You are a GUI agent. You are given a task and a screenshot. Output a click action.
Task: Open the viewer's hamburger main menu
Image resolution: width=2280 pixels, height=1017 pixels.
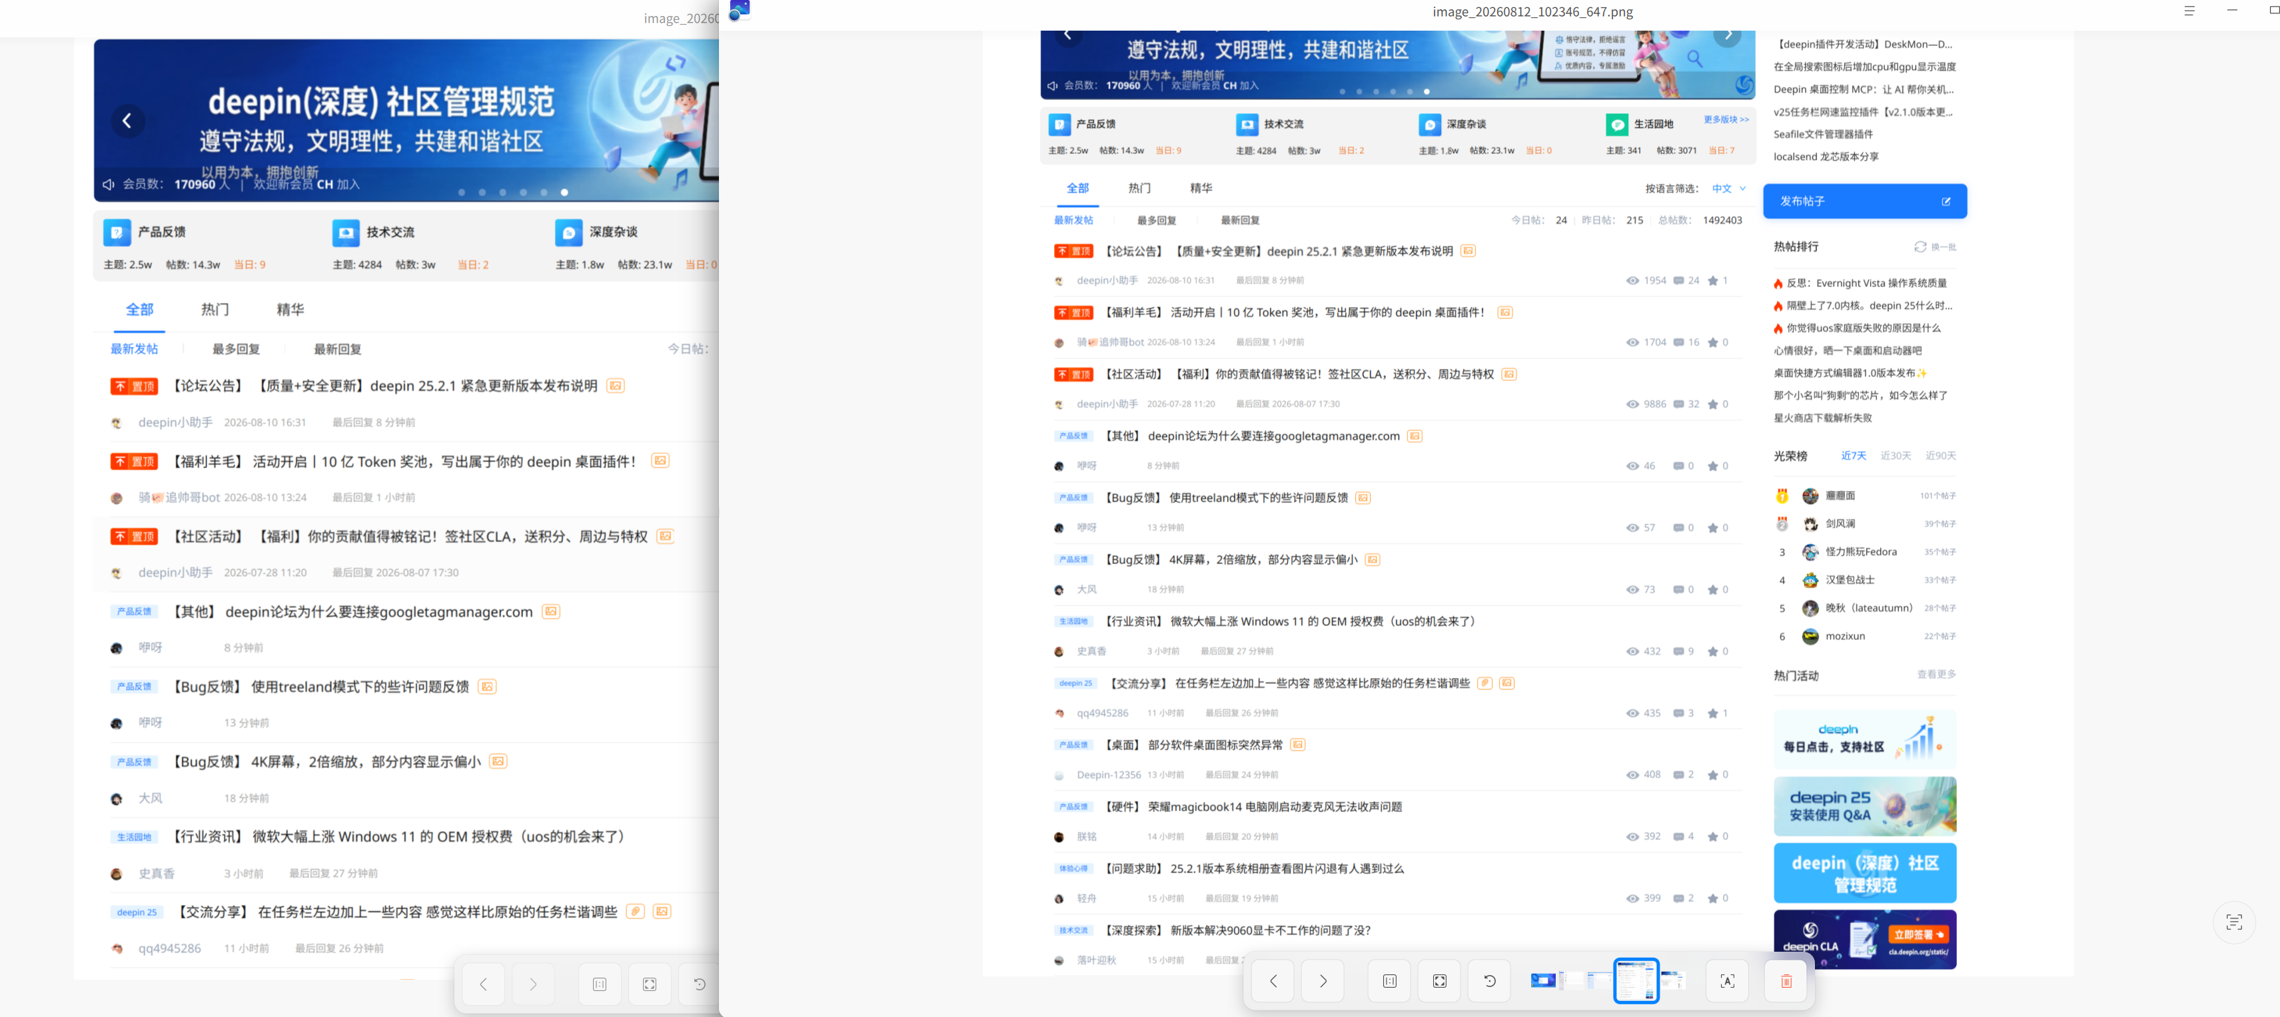pyautogui.click(x=2189, y=11)
